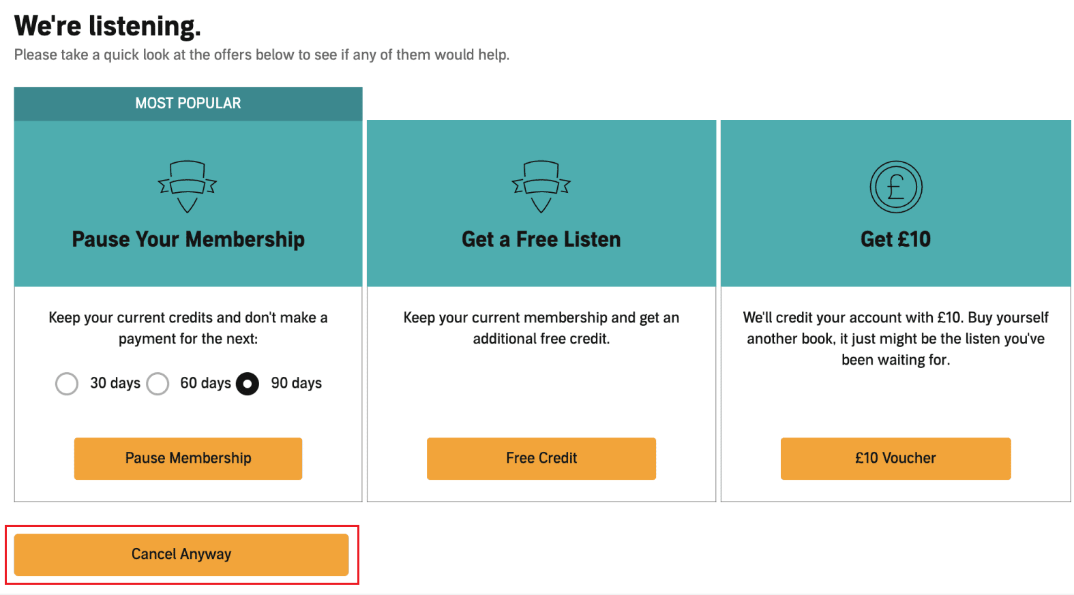The image size is (1074, 595).
Task: Select the 60 days radio option
Action: tap(158, 384)
